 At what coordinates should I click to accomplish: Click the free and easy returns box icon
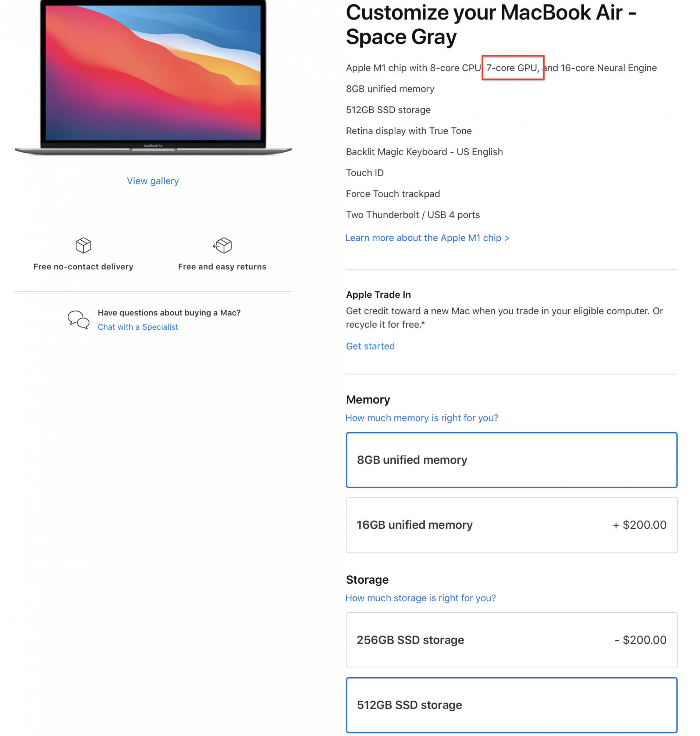(223, 245)
